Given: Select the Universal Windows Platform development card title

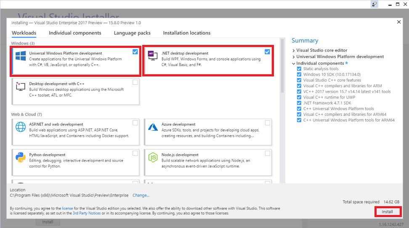Looking at the screenshot, I should click(66, 53).
